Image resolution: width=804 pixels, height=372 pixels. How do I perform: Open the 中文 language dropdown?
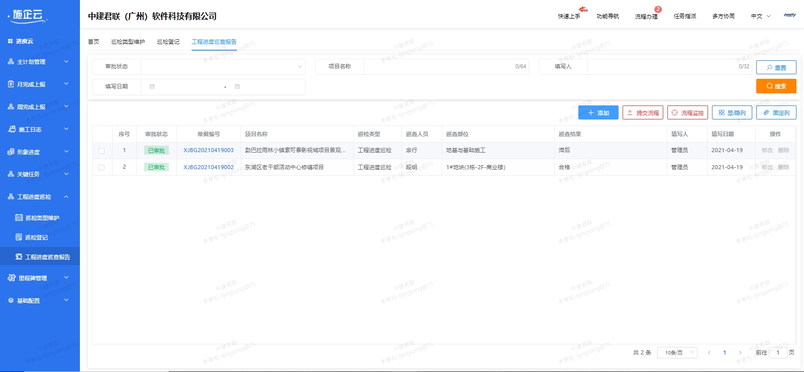[x=761, y=16]
